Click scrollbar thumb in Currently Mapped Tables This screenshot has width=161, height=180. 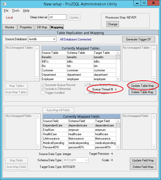118,57
